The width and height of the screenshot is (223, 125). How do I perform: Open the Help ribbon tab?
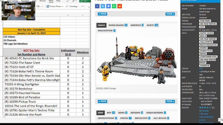[58, 1]
